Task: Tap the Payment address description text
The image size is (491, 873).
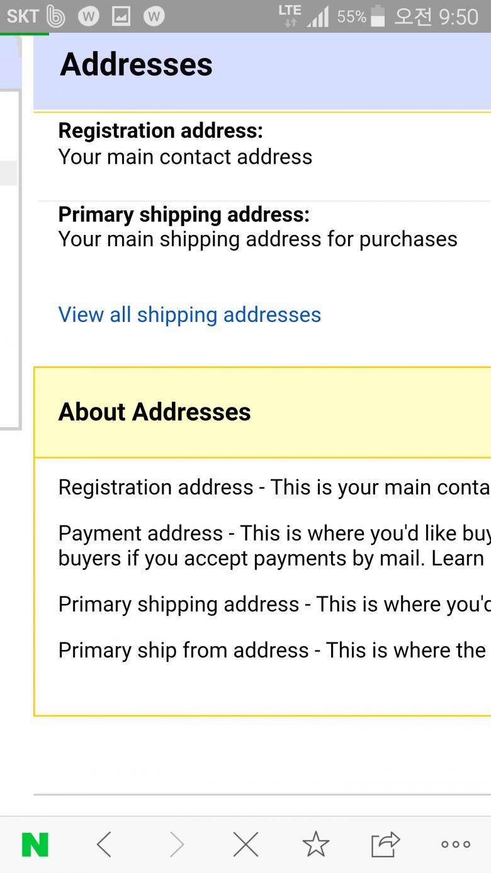Action: pos(271,545)
